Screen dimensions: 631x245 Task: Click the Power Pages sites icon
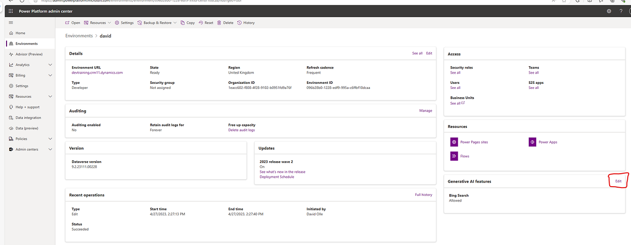click(x=454, y=142)
